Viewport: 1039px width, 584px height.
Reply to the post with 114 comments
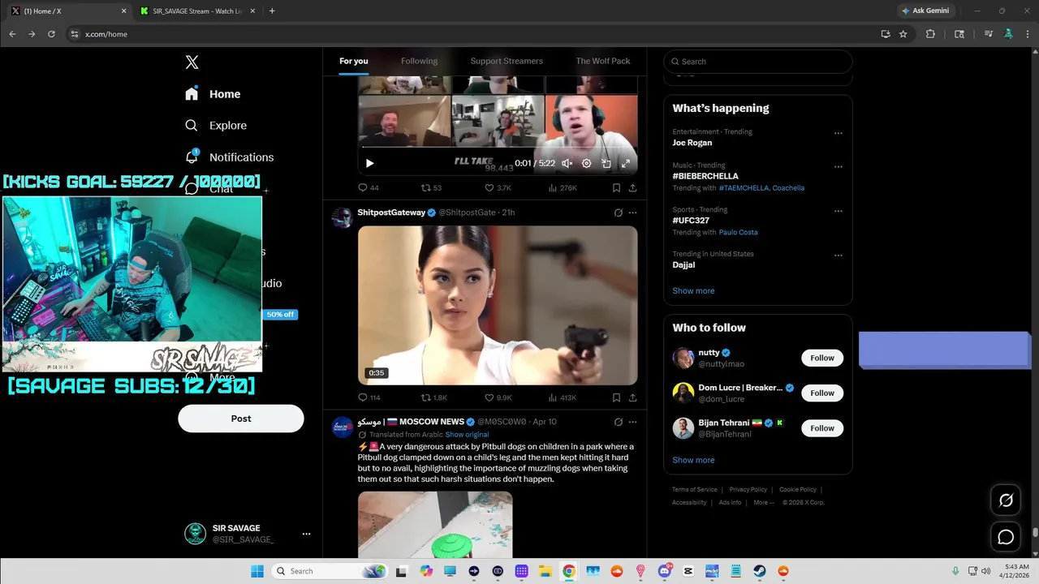pos(369,397)
